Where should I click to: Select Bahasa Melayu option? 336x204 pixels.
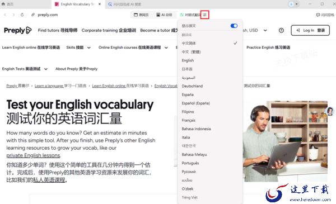click(x=210, y=154)
